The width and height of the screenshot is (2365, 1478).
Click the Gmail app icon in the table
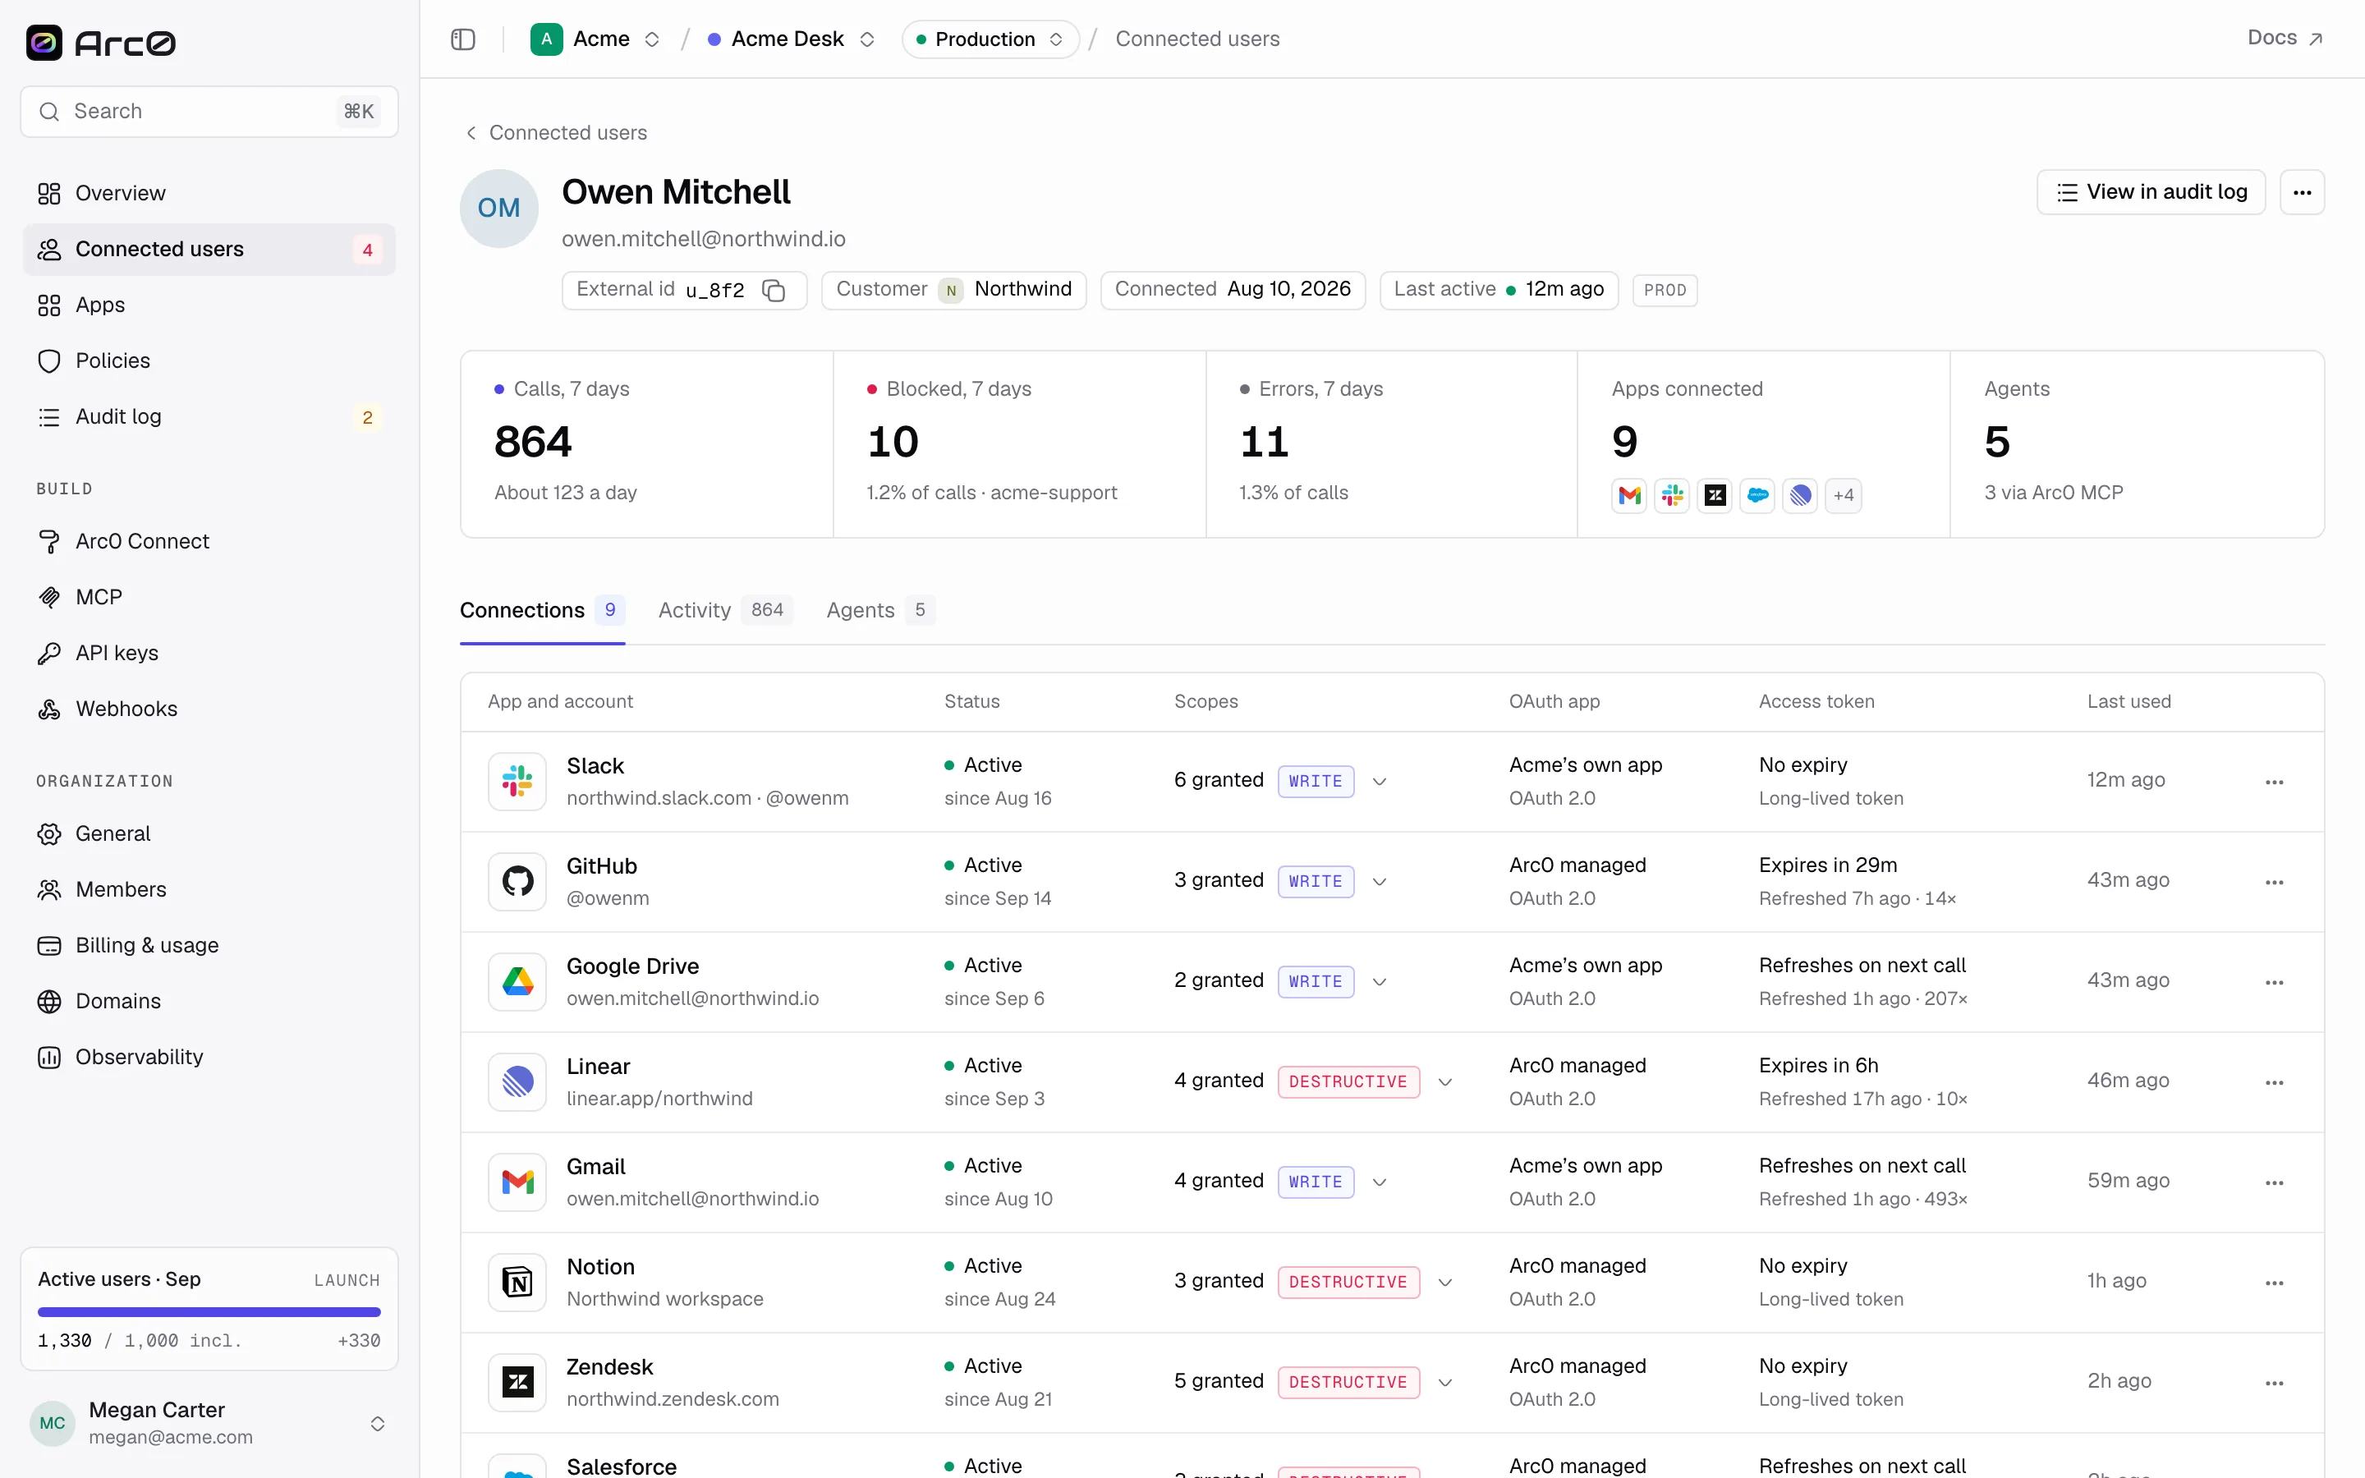pos(517,1182)
